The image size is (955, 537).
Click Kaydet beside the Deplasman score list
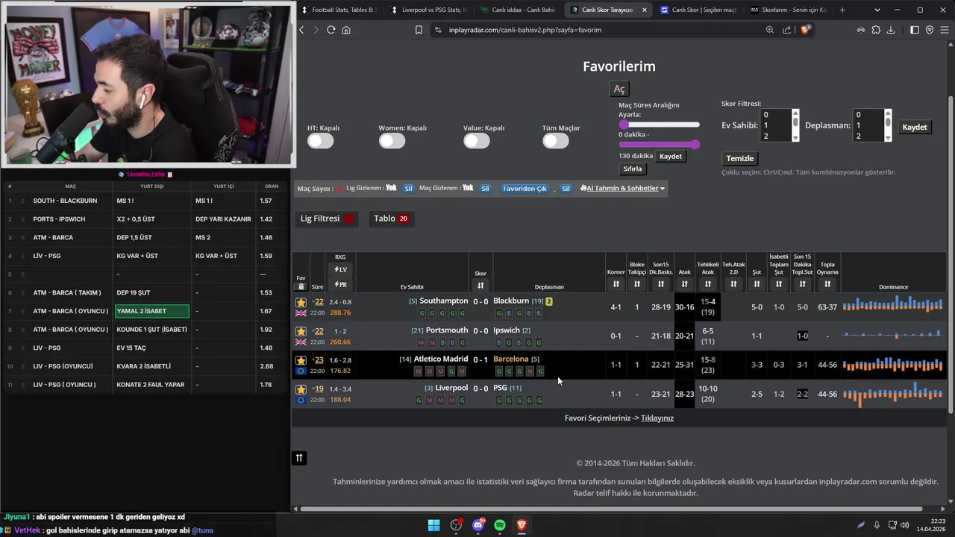(x=915, y=127)
